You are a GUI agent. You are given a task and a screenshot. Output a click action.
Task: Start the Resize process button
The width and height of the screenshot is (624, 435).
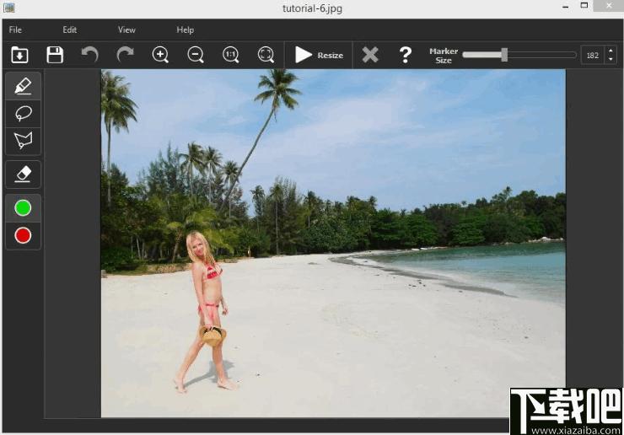[x=319, y=55]
